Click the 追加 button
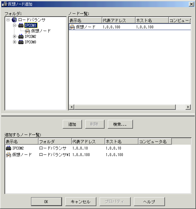Screen dimensions: 196x209 click(x=72, y=124)
